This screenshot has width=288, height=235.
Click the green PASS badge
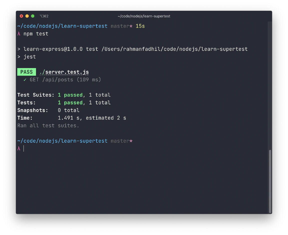pos(27,72)
